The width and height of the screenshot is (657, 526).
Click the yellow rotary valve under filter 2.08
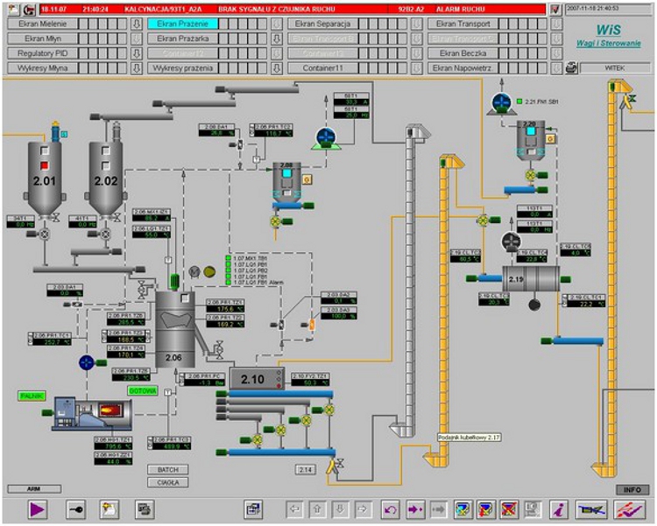pos(275,221)
